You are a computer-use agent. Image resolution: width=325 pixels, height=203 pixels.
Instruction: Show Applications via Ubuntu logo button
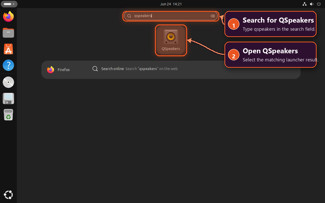[x=8, y=195]
